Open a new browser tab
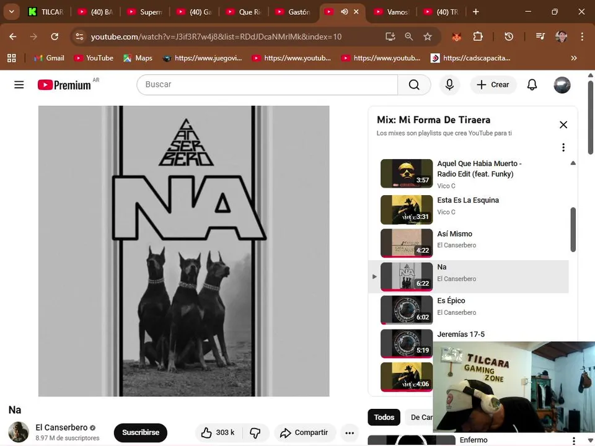Screen dimensions: 595x446 tap(475, 12)
